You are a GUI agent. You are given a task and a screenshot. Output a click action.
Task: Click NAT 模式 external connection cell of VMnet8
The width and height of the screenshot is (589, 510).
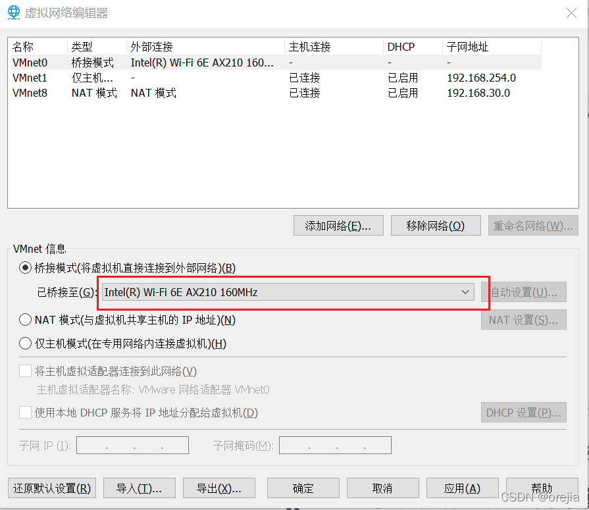[x=153, y=93]
